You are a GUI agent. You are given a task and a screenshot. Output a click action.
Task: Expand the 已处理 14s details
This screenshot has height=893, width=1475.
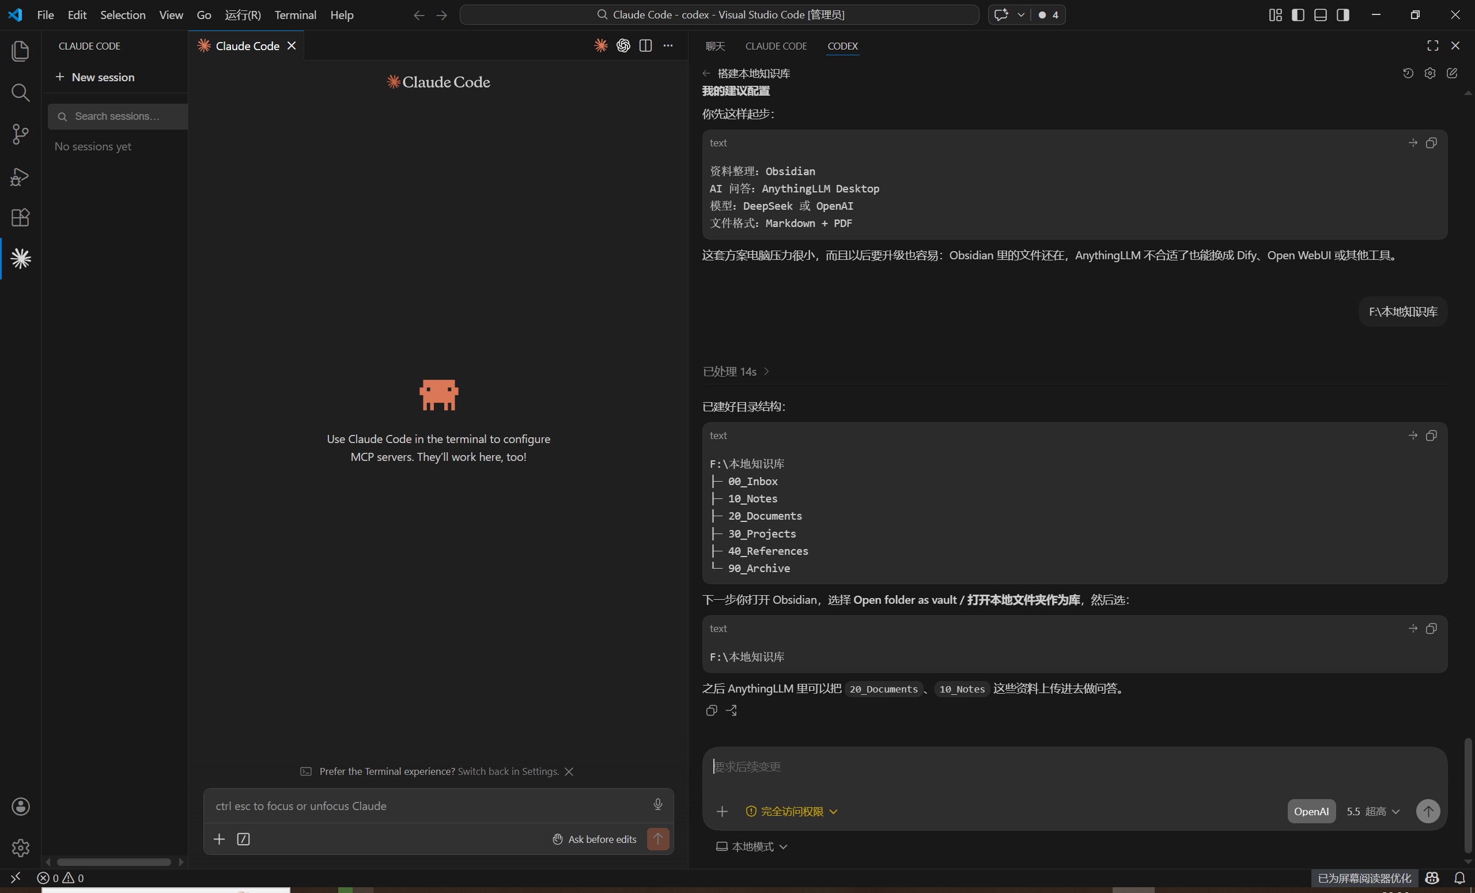coord(736,372)
